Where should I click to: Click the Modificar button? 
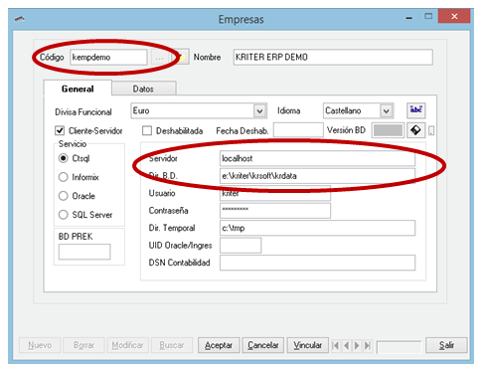tap(128, 345)
